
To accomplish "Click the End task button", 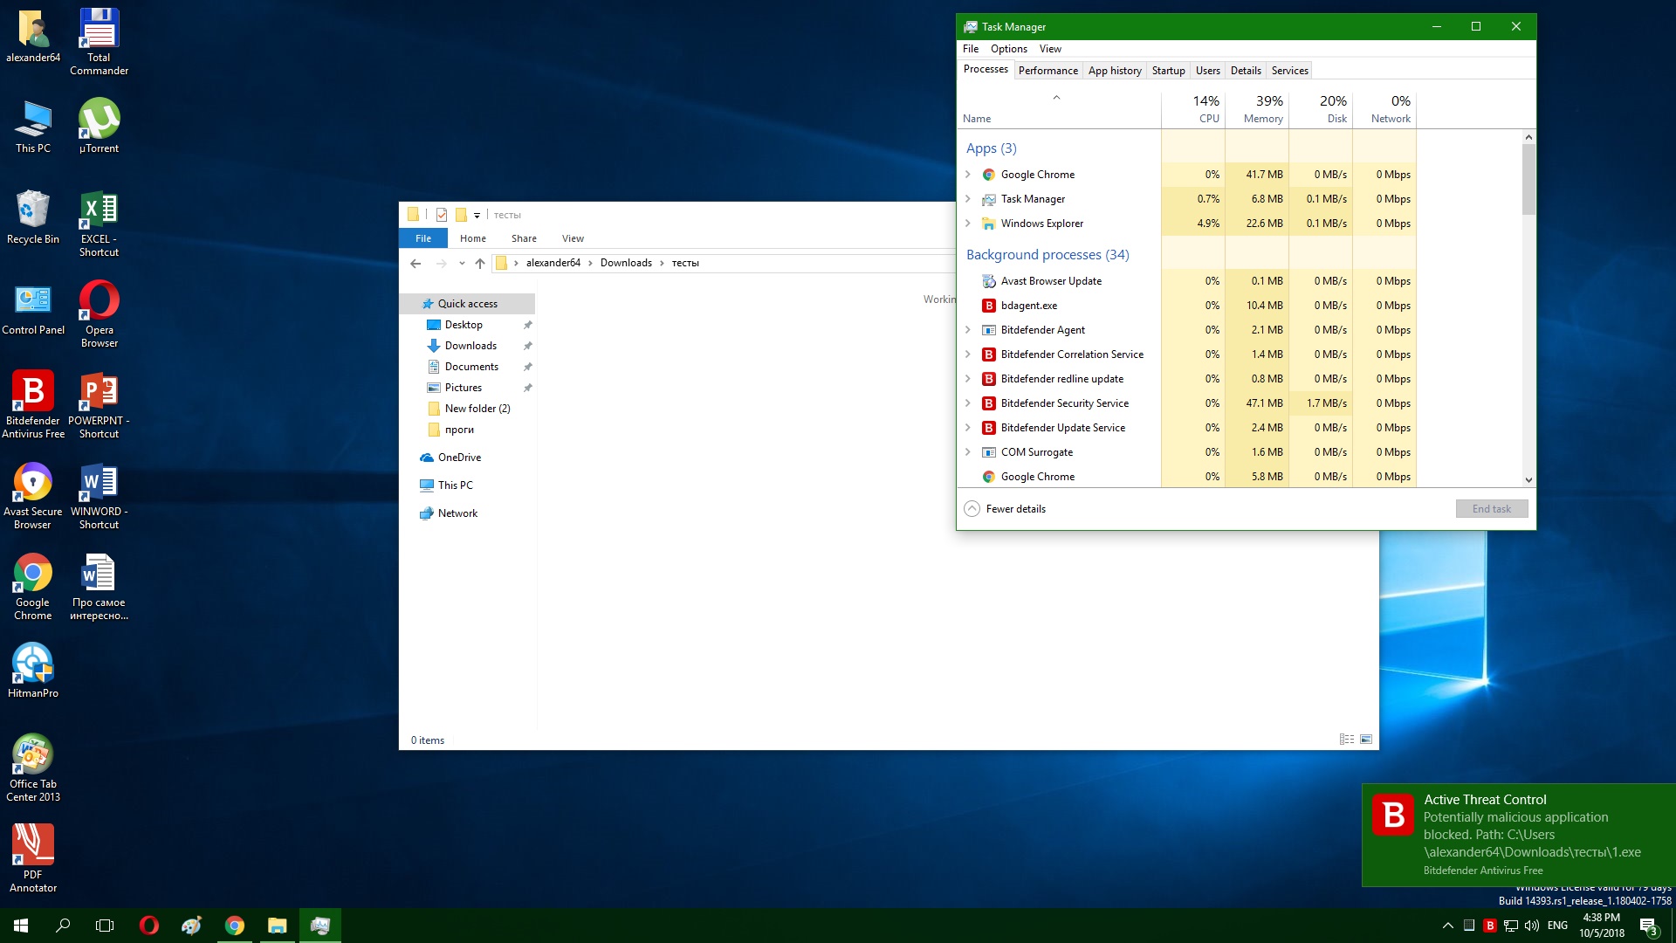I will click(x=1491, y=509).
